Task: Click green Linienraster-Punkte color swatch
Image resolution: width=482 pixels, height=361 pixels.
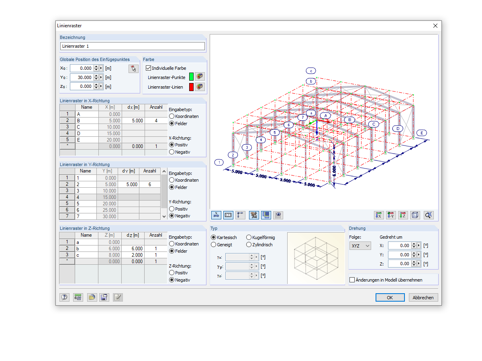Action: point(191,77)
